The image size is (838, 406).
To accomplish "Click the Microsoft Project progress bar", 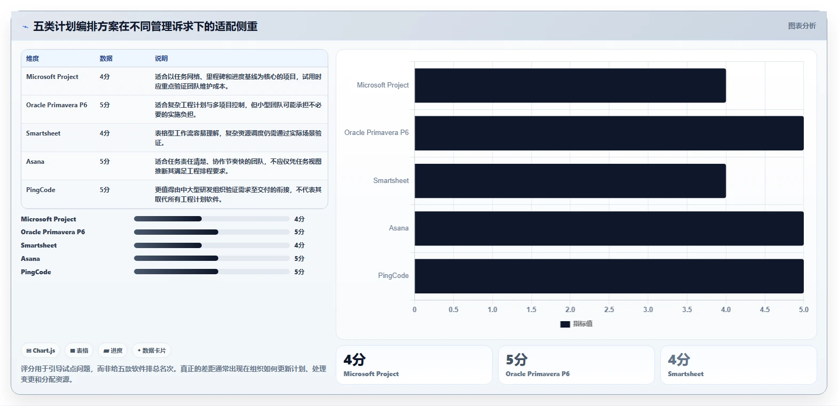I will click(211, 219).
